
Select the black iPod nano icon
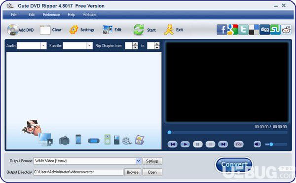tap(116, 140)
